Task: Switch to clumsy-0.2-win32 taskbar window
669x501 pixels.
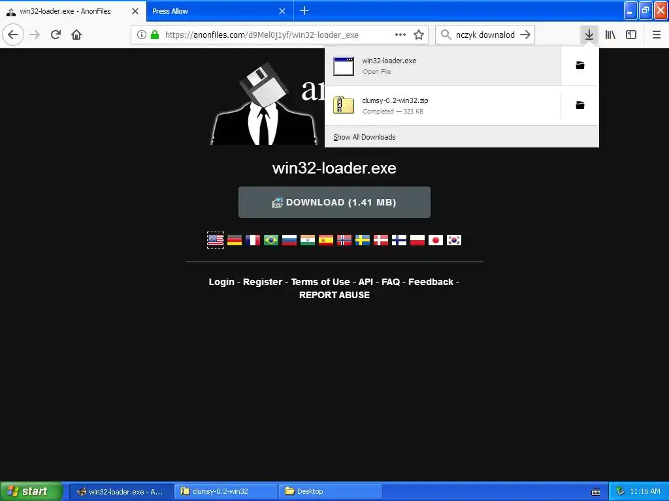Action: click(x=226, y=491)
